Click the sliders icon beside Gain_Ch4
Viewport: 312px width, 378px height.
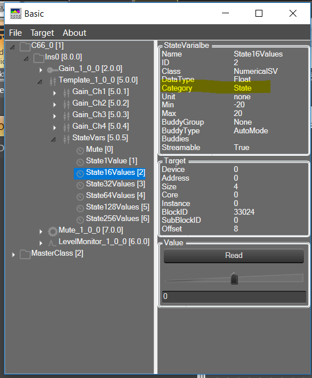pyautogui.click(x=66, y=128)
